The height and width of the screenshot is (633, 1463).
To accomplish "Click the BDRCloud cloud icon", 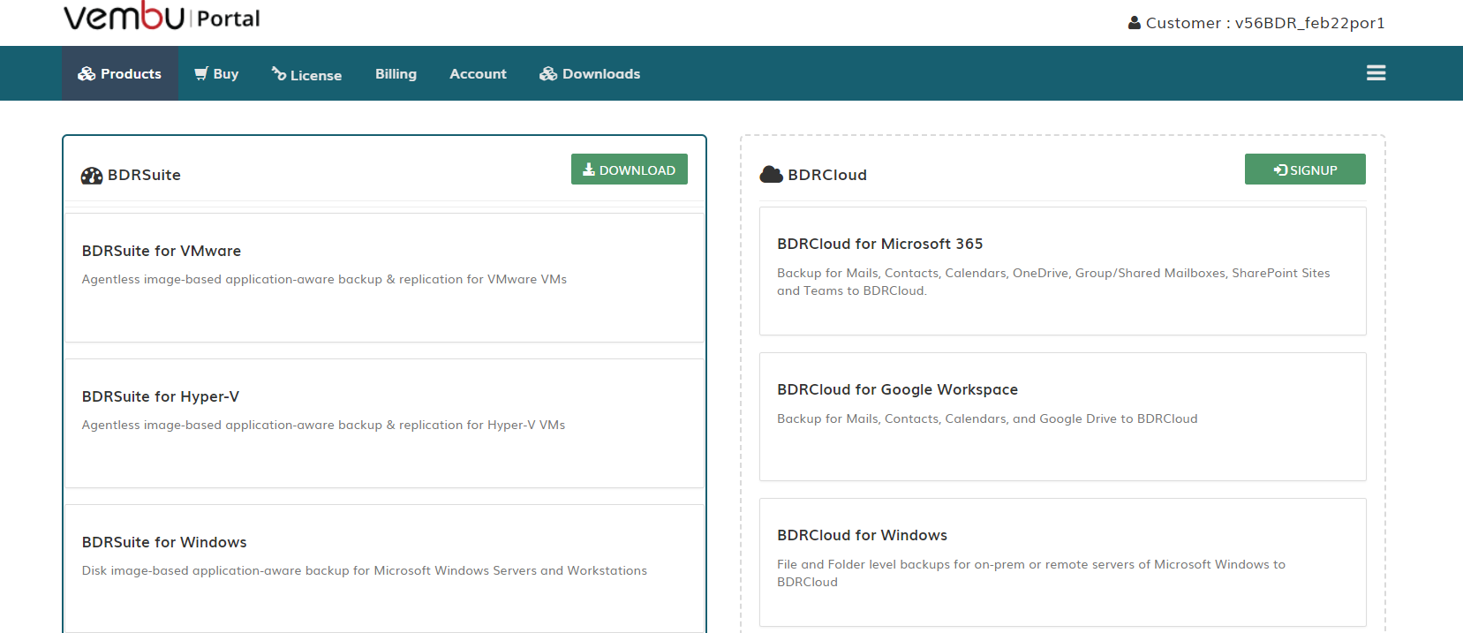I will (x=771, y=174).
